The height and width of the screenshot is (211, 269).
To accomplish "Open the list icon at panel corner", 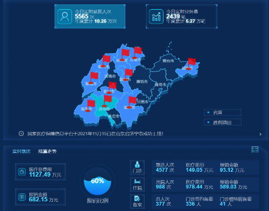I will (255, 149).
